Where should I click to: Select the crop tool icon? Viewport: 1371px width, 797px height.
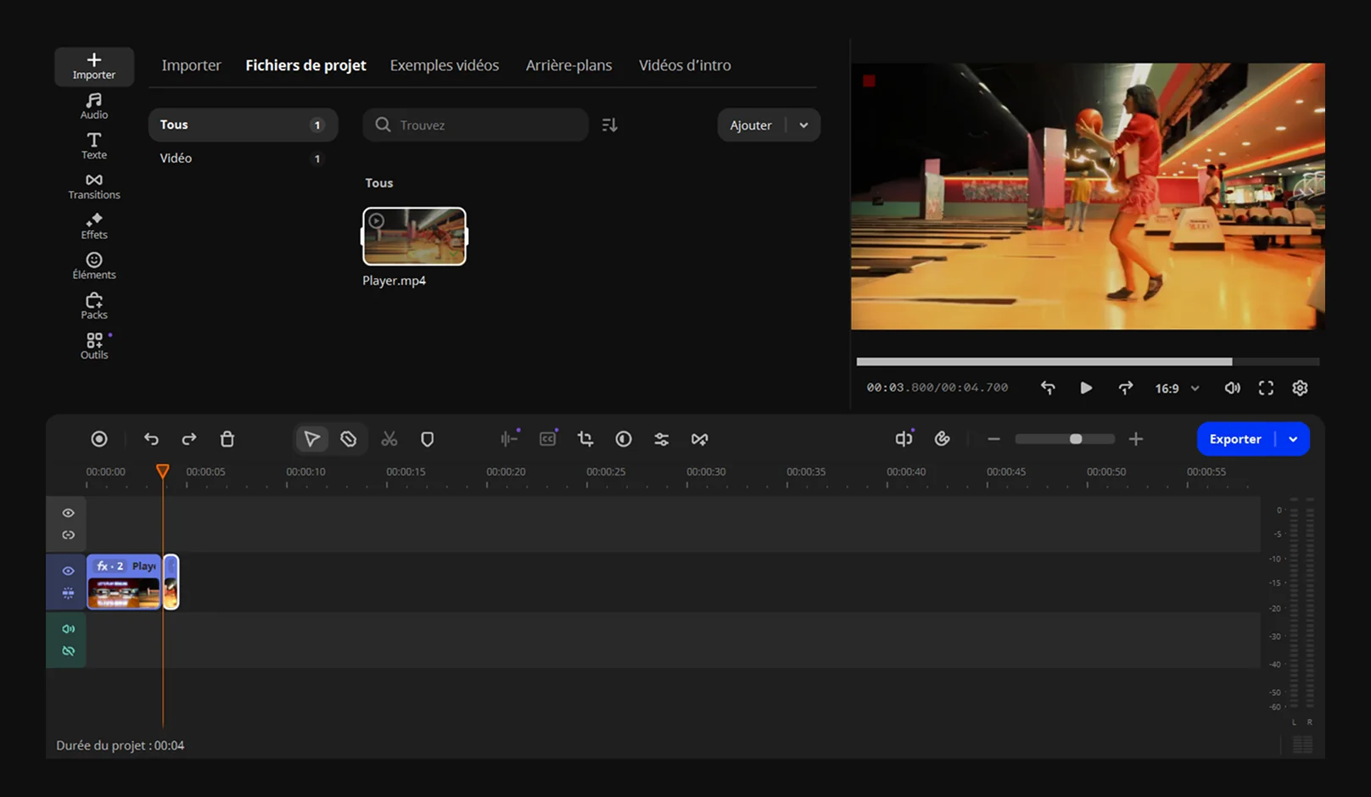click(x=585, y=438)
